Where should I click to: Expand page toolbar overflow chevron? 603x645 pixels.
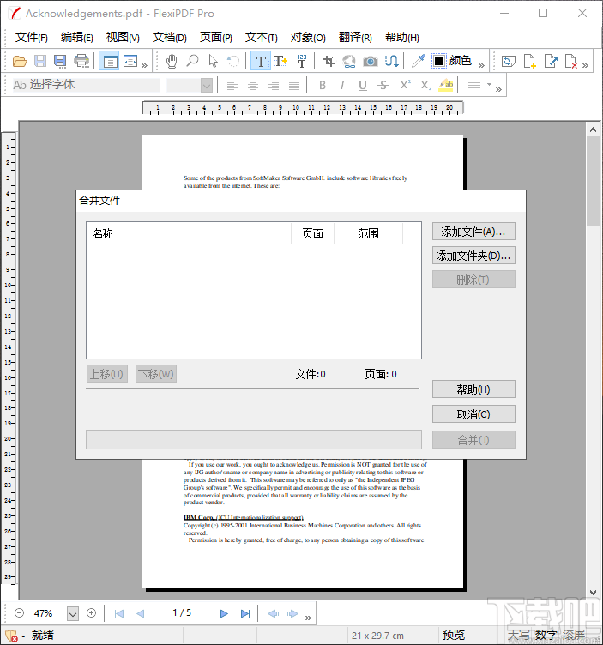(x=585, y=65)
